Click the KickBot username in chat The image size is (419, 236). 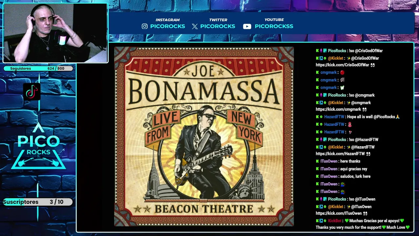[335, 221]
